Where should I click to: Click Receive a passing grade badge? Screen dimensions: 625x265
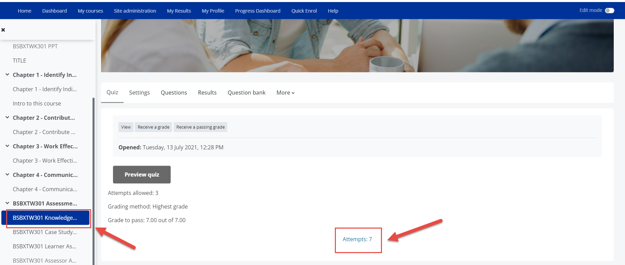(200, 127)
